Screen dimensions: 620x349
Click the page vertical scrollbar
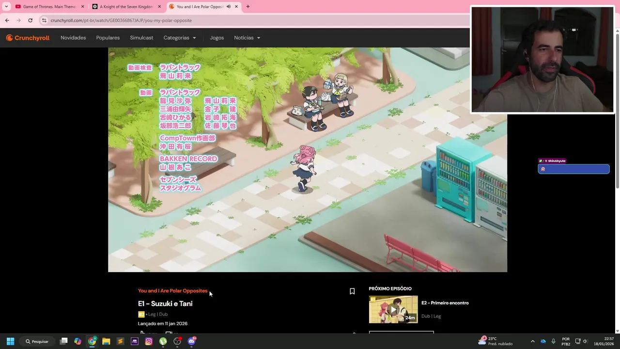click(618, 111)
